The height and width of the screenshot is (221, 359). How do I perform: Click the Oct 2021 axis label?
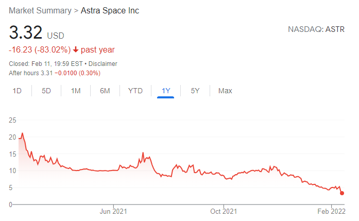(224, 211)
